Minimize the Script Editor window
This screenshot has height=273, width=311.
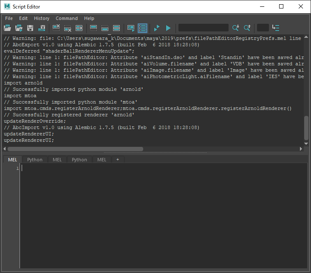[x=262, y=6]
